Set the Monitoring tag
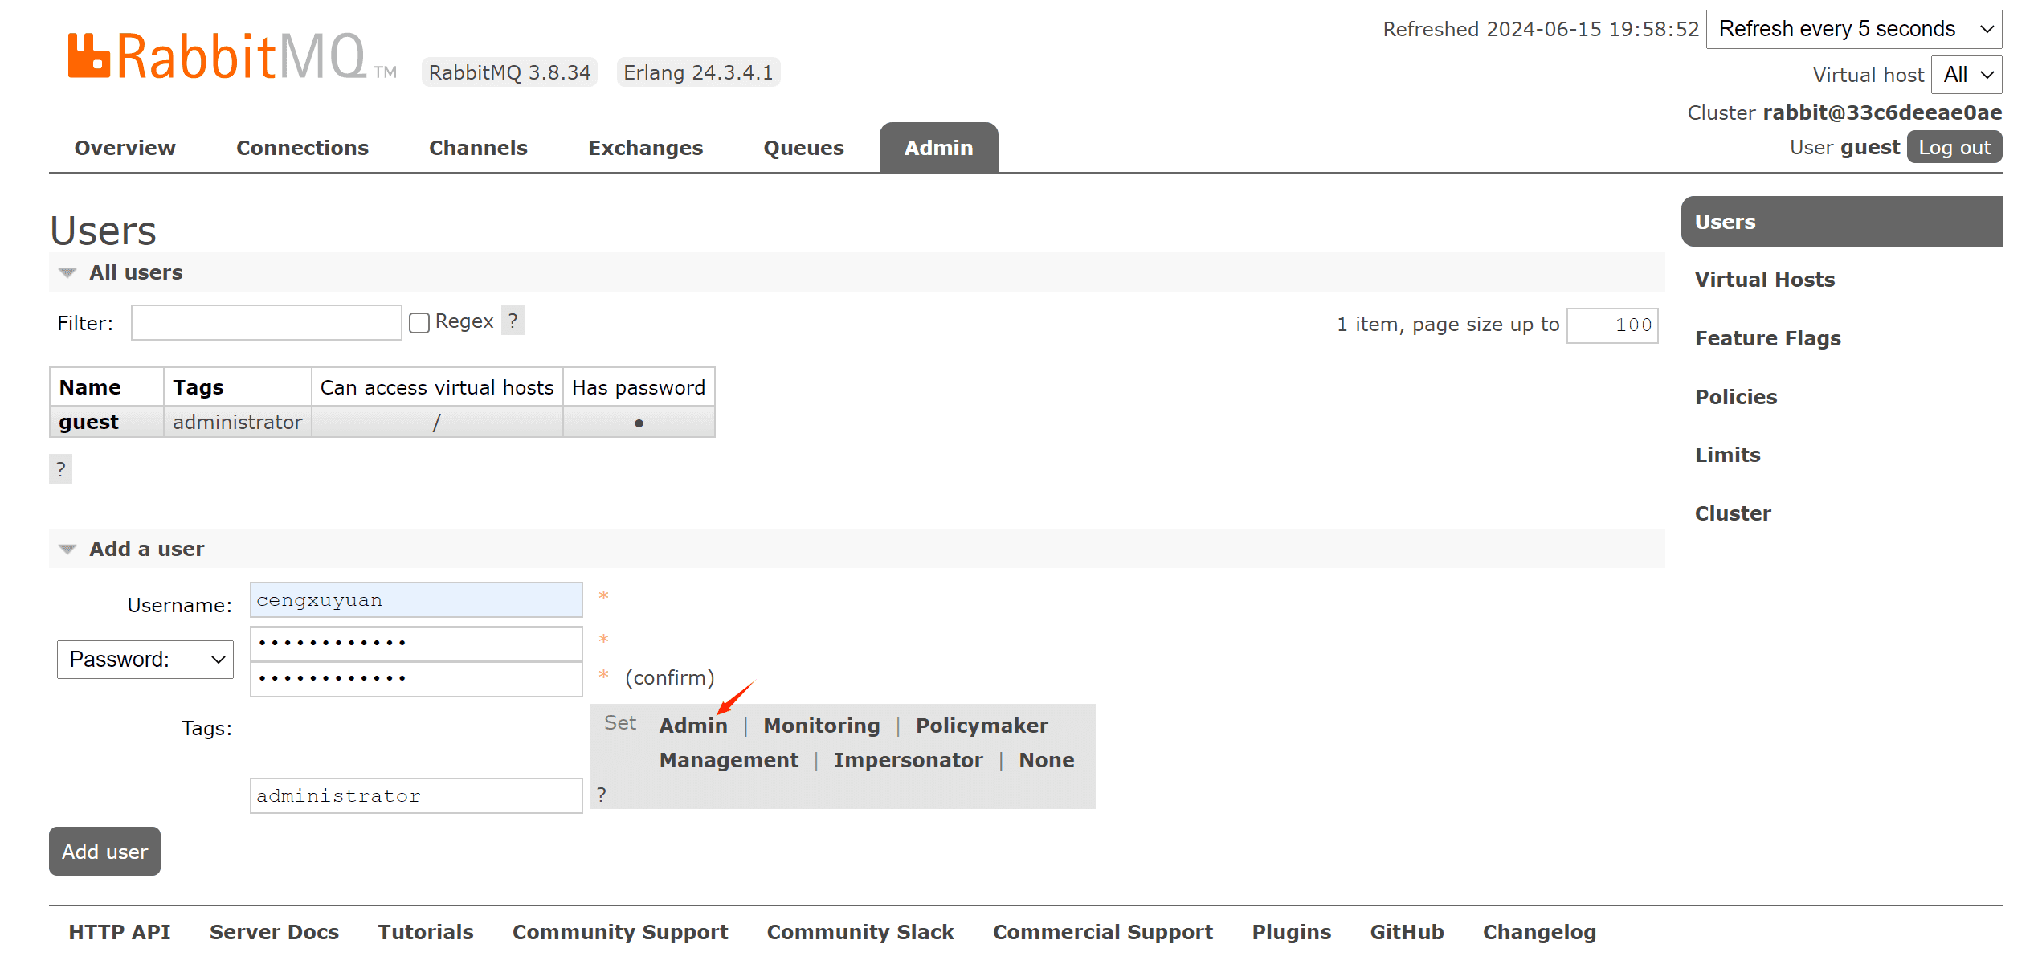Viewport: 2038px width, 973px height. [x=821, y=726]
